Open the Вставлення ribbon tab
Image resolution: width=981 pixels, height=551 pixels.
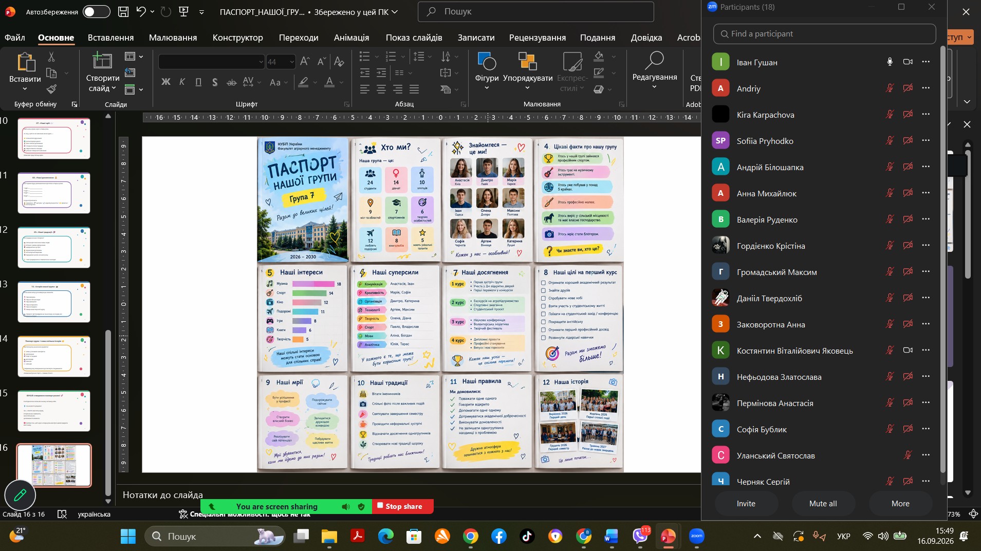(x=110, y=38)
